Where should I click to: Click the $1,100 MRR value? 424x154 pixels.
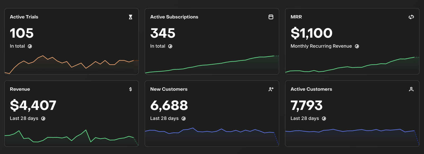311,33
